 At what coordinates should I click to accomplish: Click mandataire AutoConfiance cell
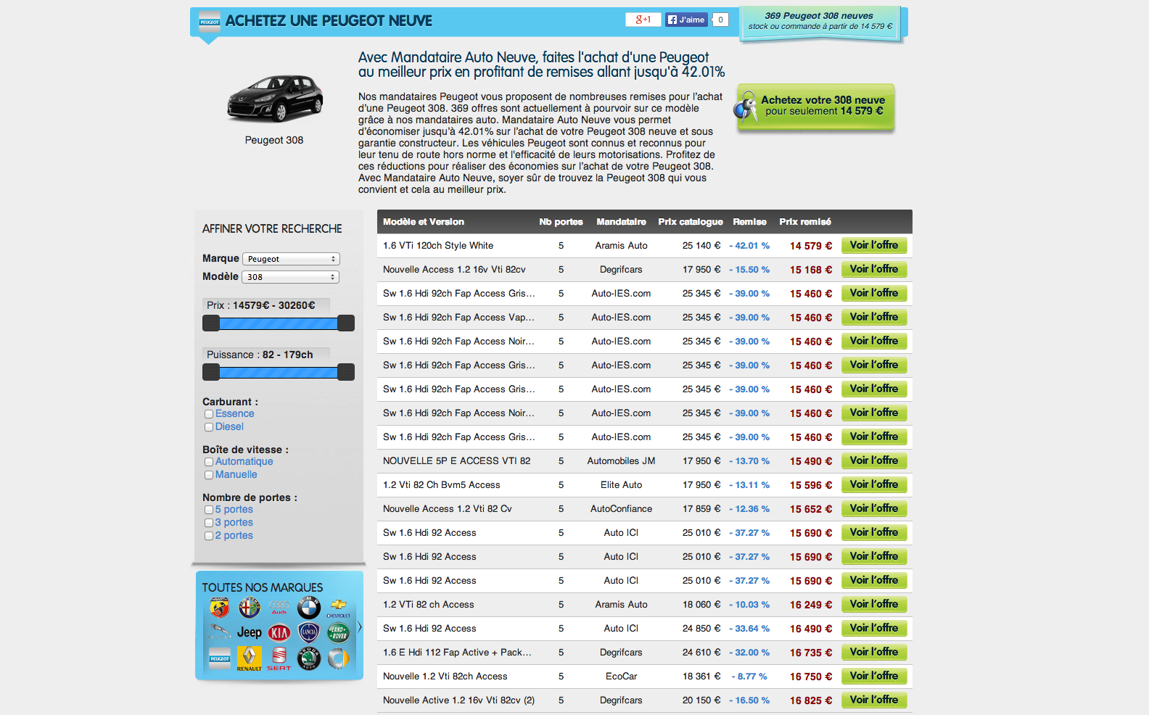click(x=621, y=508)
